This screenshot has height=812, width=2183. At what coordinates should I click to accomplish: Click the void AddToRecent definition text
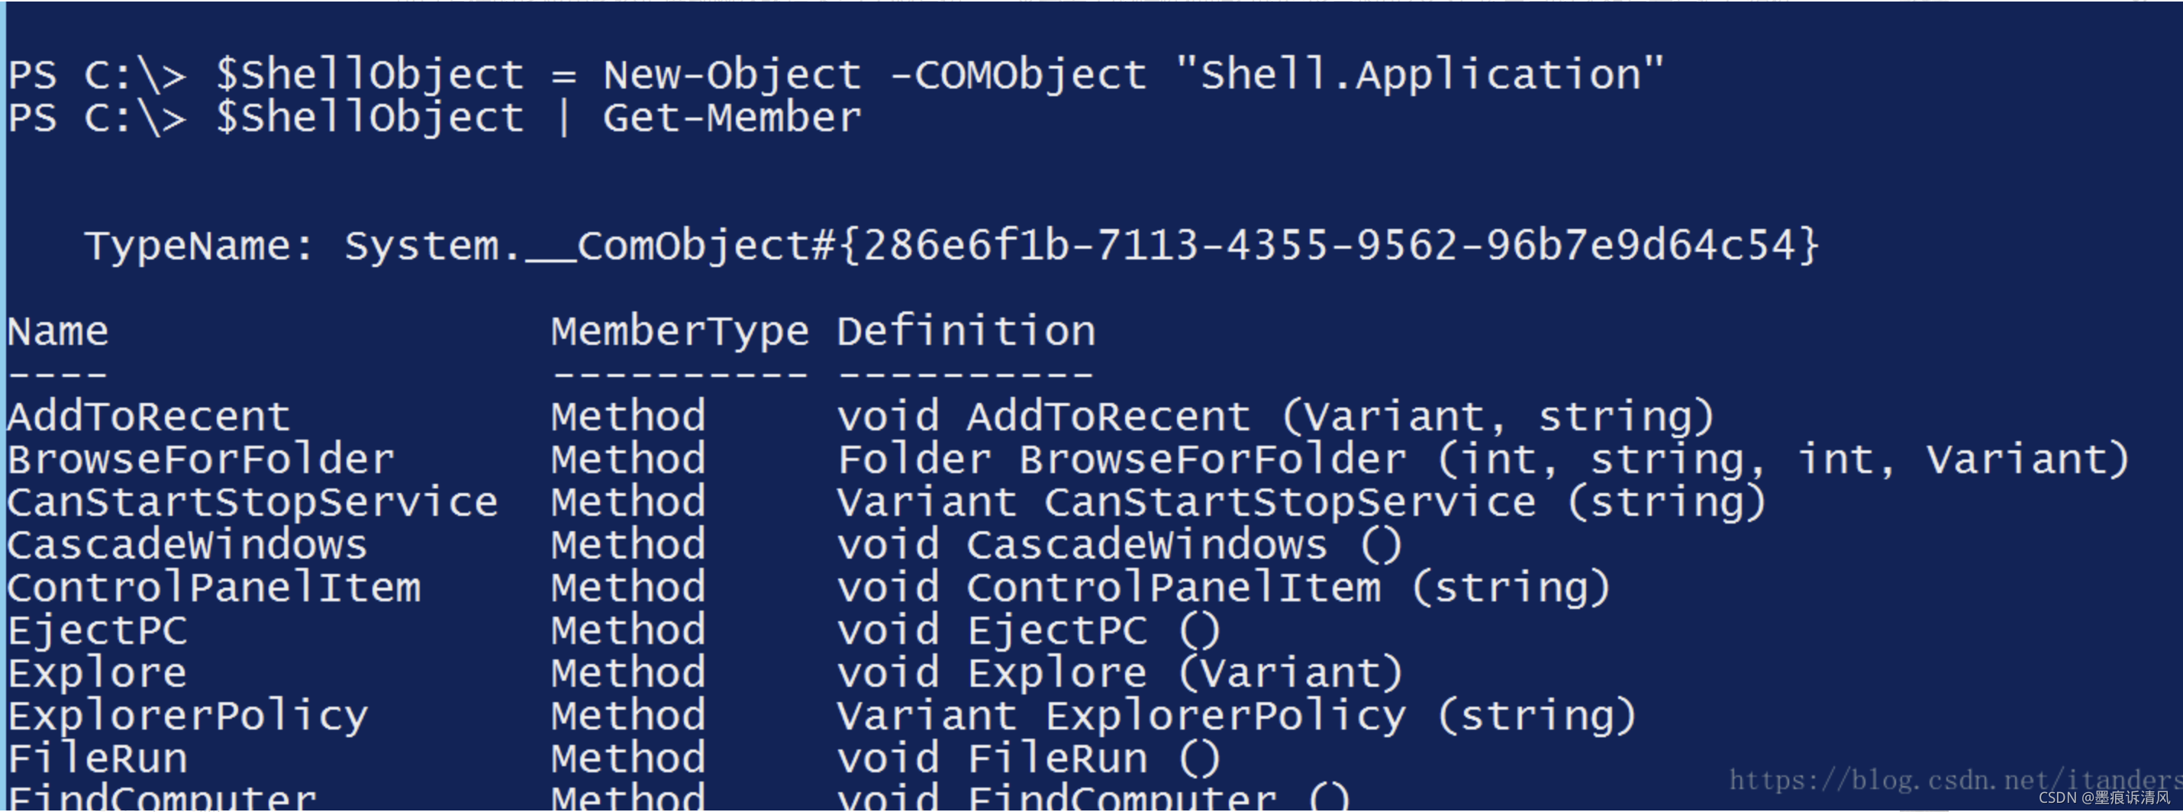click(x=1275, y=416)
